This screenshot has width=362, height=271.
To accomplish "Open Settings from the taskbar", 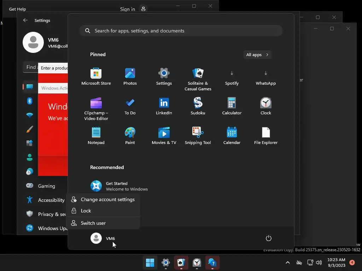I will point(165,263).
